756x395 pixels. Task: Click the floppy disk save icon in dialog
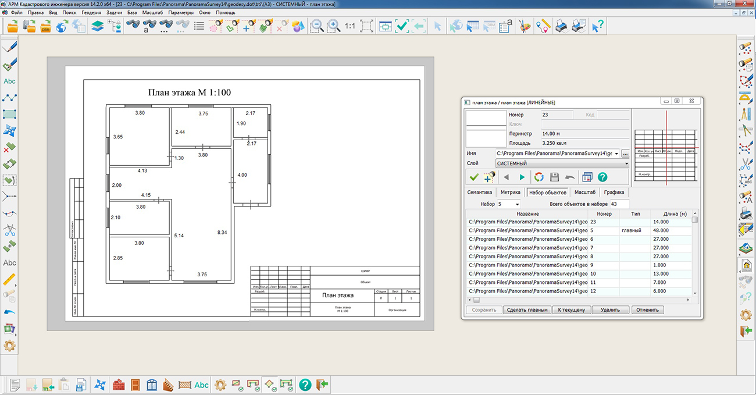point(555,177)
